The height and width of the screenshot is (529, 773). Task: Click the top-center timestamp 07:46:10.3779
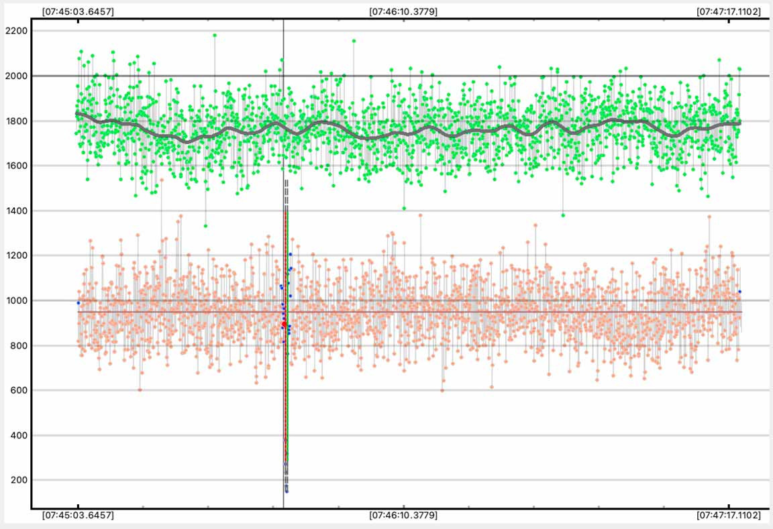(403, 11)
